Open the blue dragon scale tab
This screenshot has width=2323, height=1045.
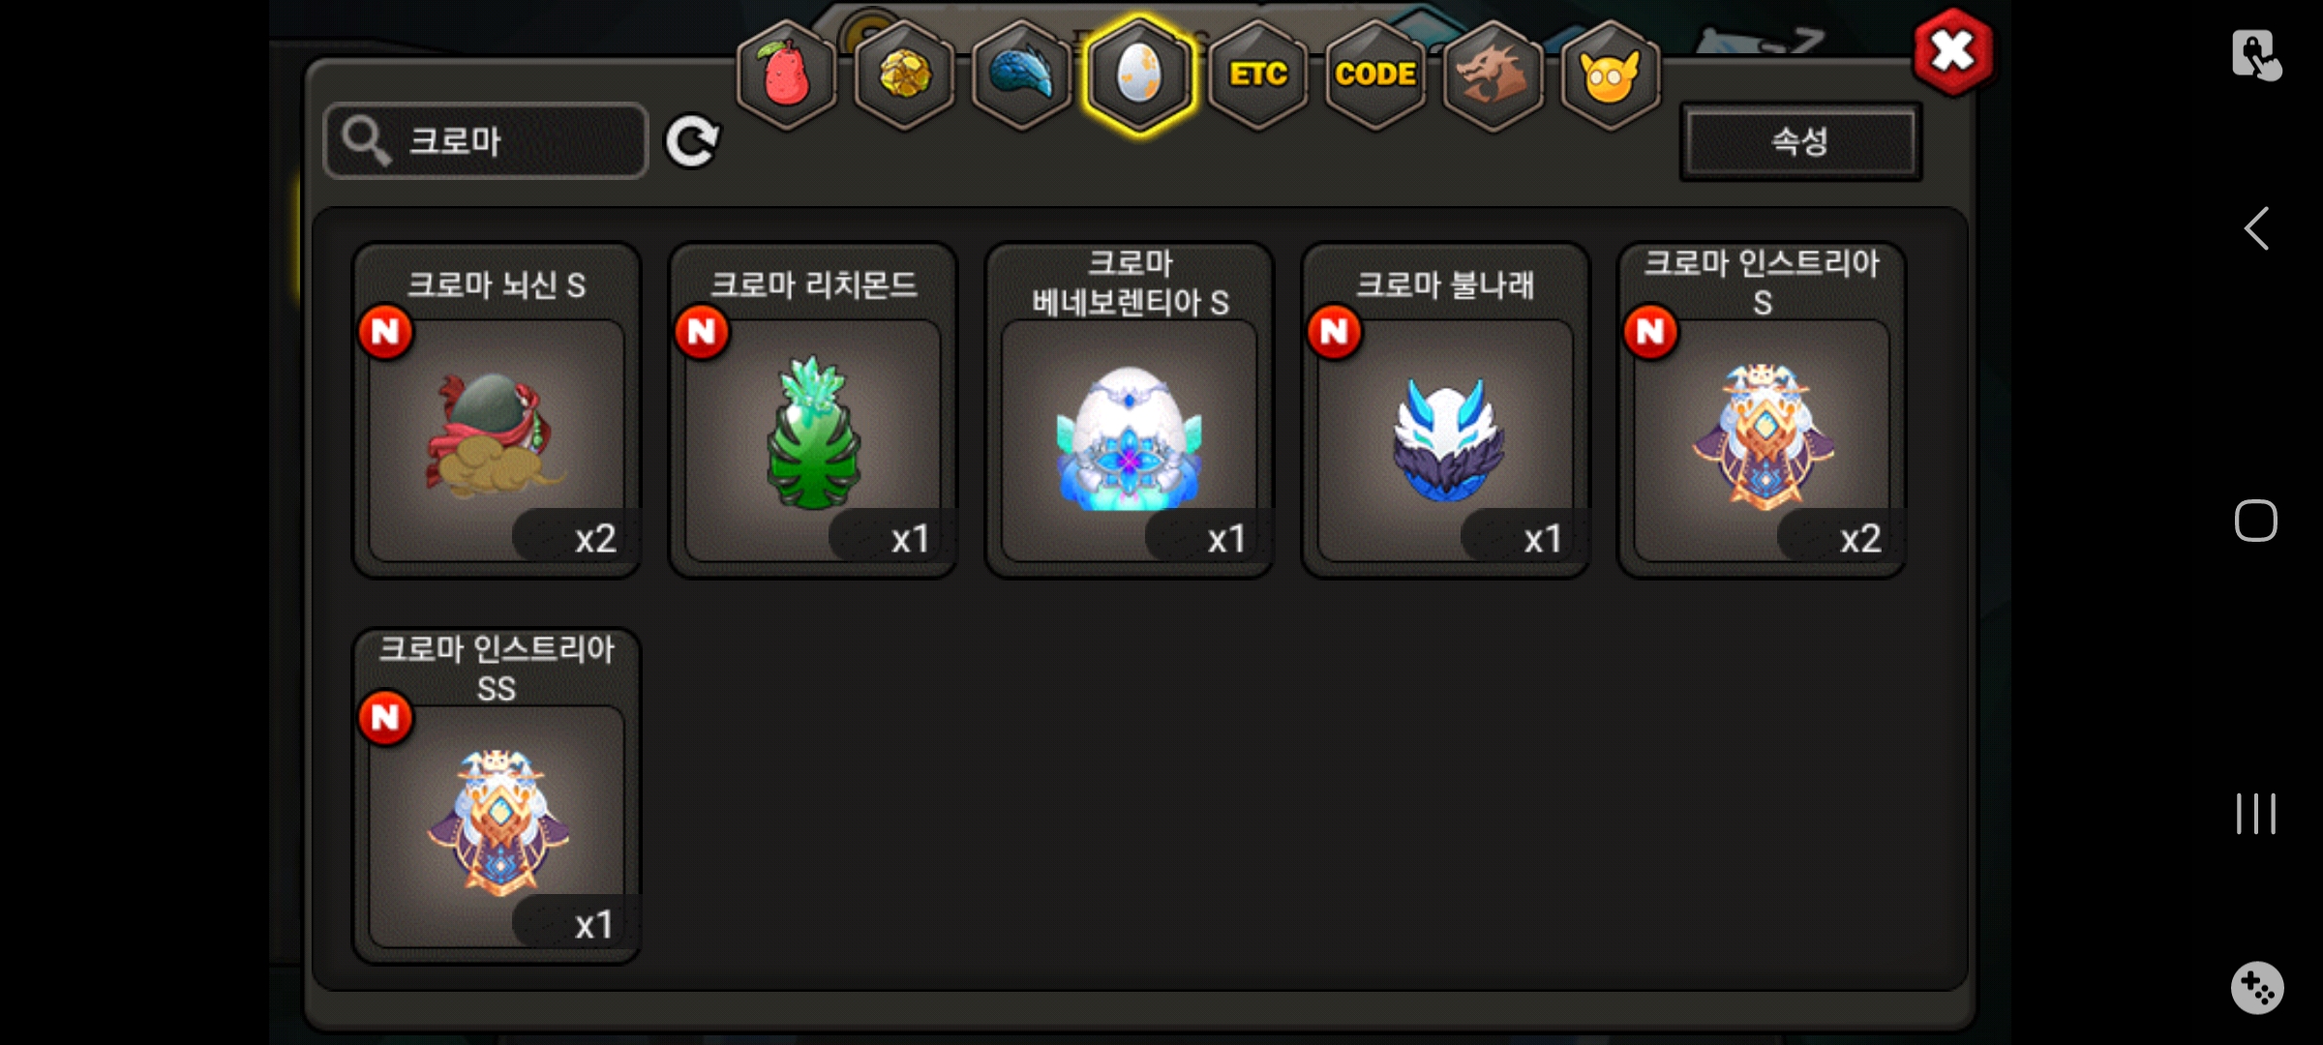1022,75
